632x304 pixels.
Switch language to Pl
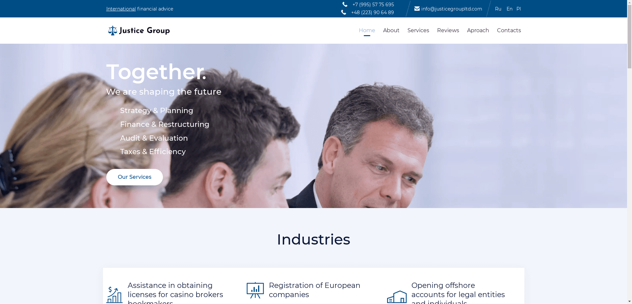(x=518, y=9)
